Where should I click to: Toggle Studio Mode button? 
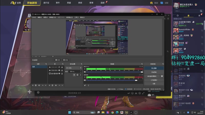pos(154,80)
